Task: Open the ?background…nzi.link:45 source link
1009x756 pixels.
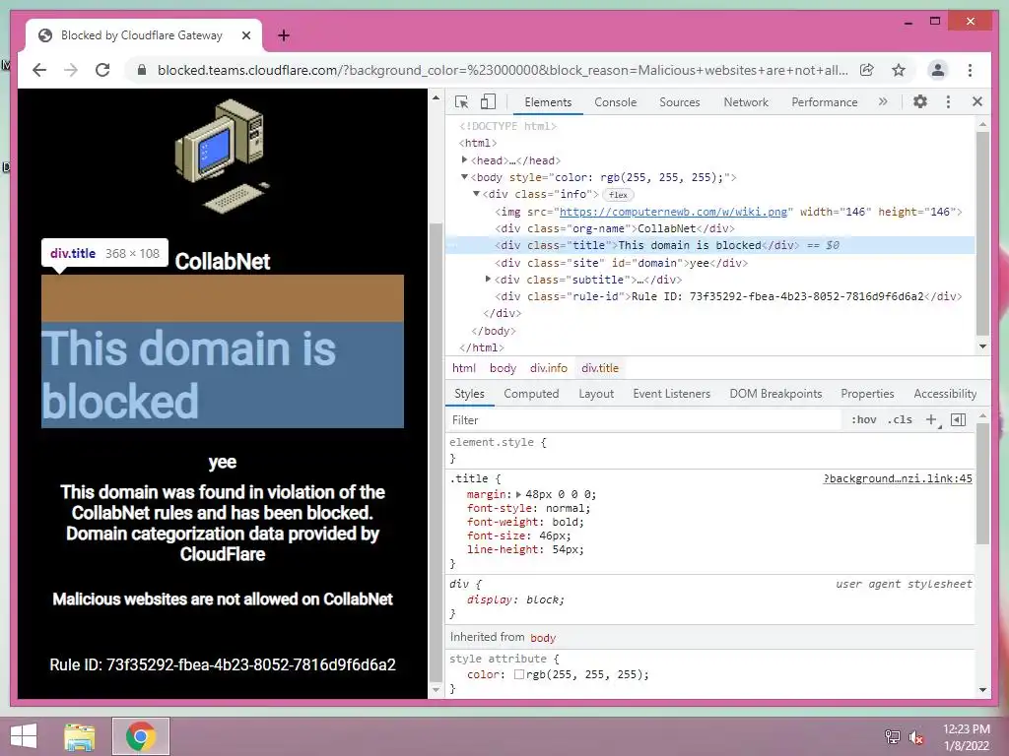Action: [x=898, y=478]
